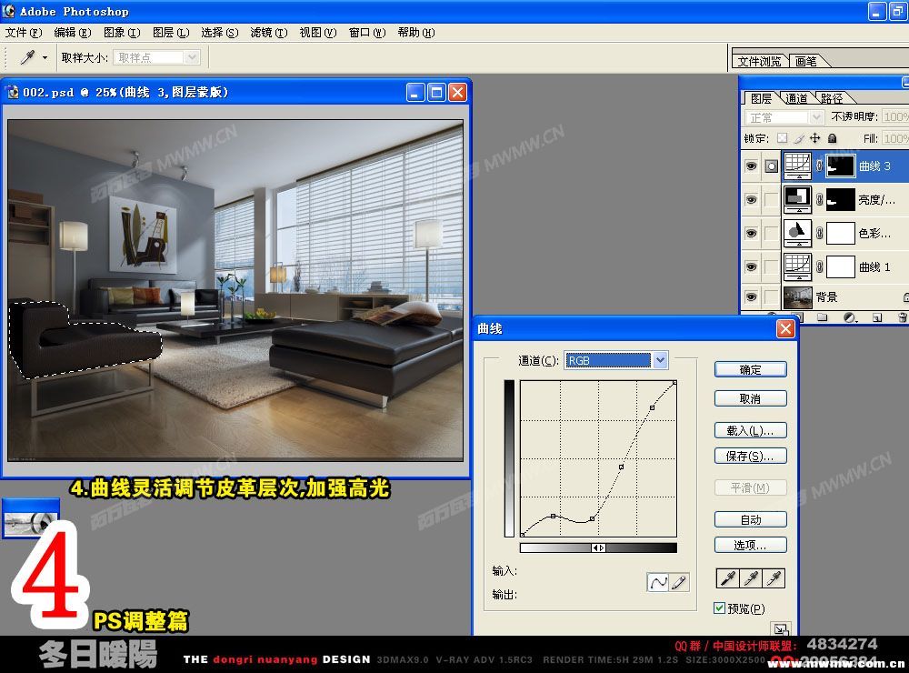
Task: Switch to the 路径 paths tab
Action: (x=832, y=98)
